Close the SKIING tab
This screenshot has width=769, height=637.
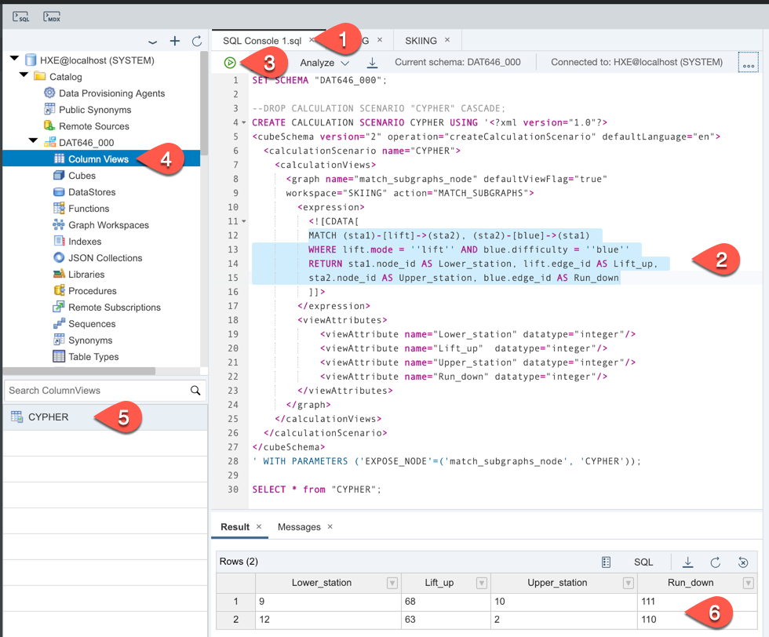(x=447, y=40)
